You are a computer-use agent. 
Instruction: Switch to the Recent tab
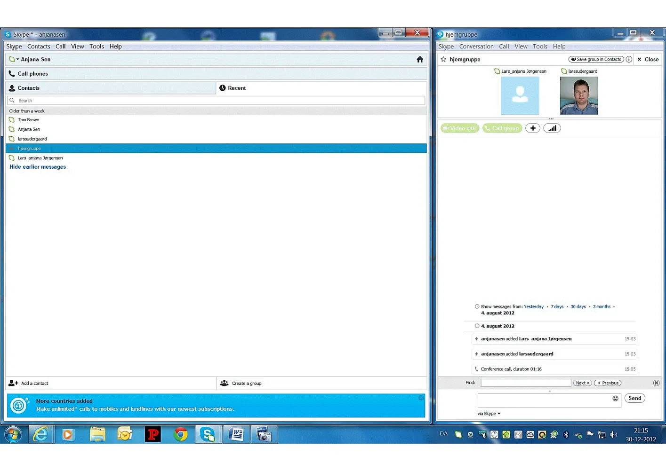236,88
